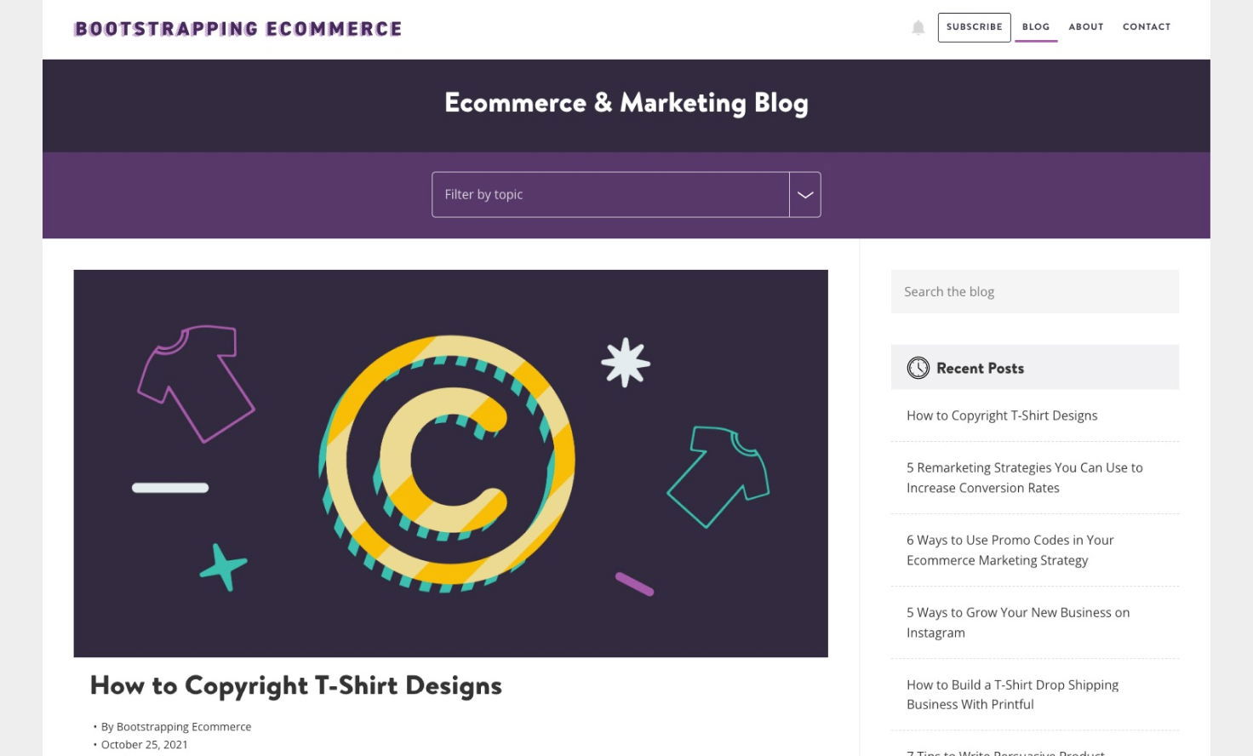Viewport: 1253px width, 756px height.
Task: Click the notification bell icon
Action: (x=918, y=26)
